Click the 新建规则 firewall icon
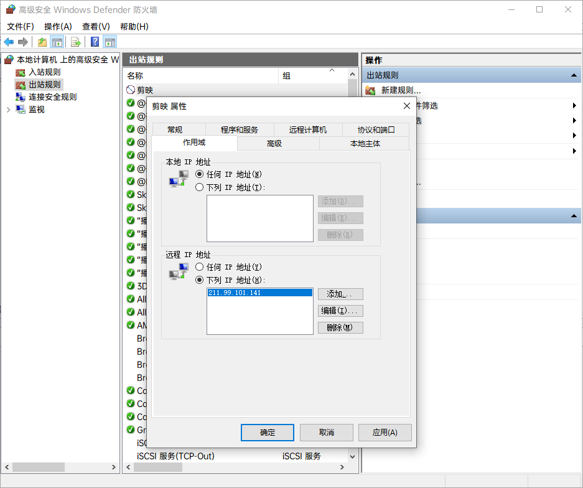The height and width of the screenshot is (488, 583). pos(371,90)
